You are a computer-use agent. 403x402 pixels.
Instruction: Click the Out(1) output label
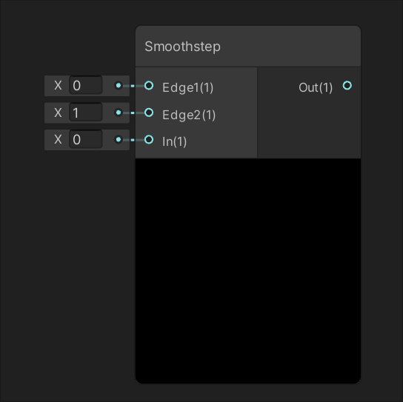[x=316, y=87]
